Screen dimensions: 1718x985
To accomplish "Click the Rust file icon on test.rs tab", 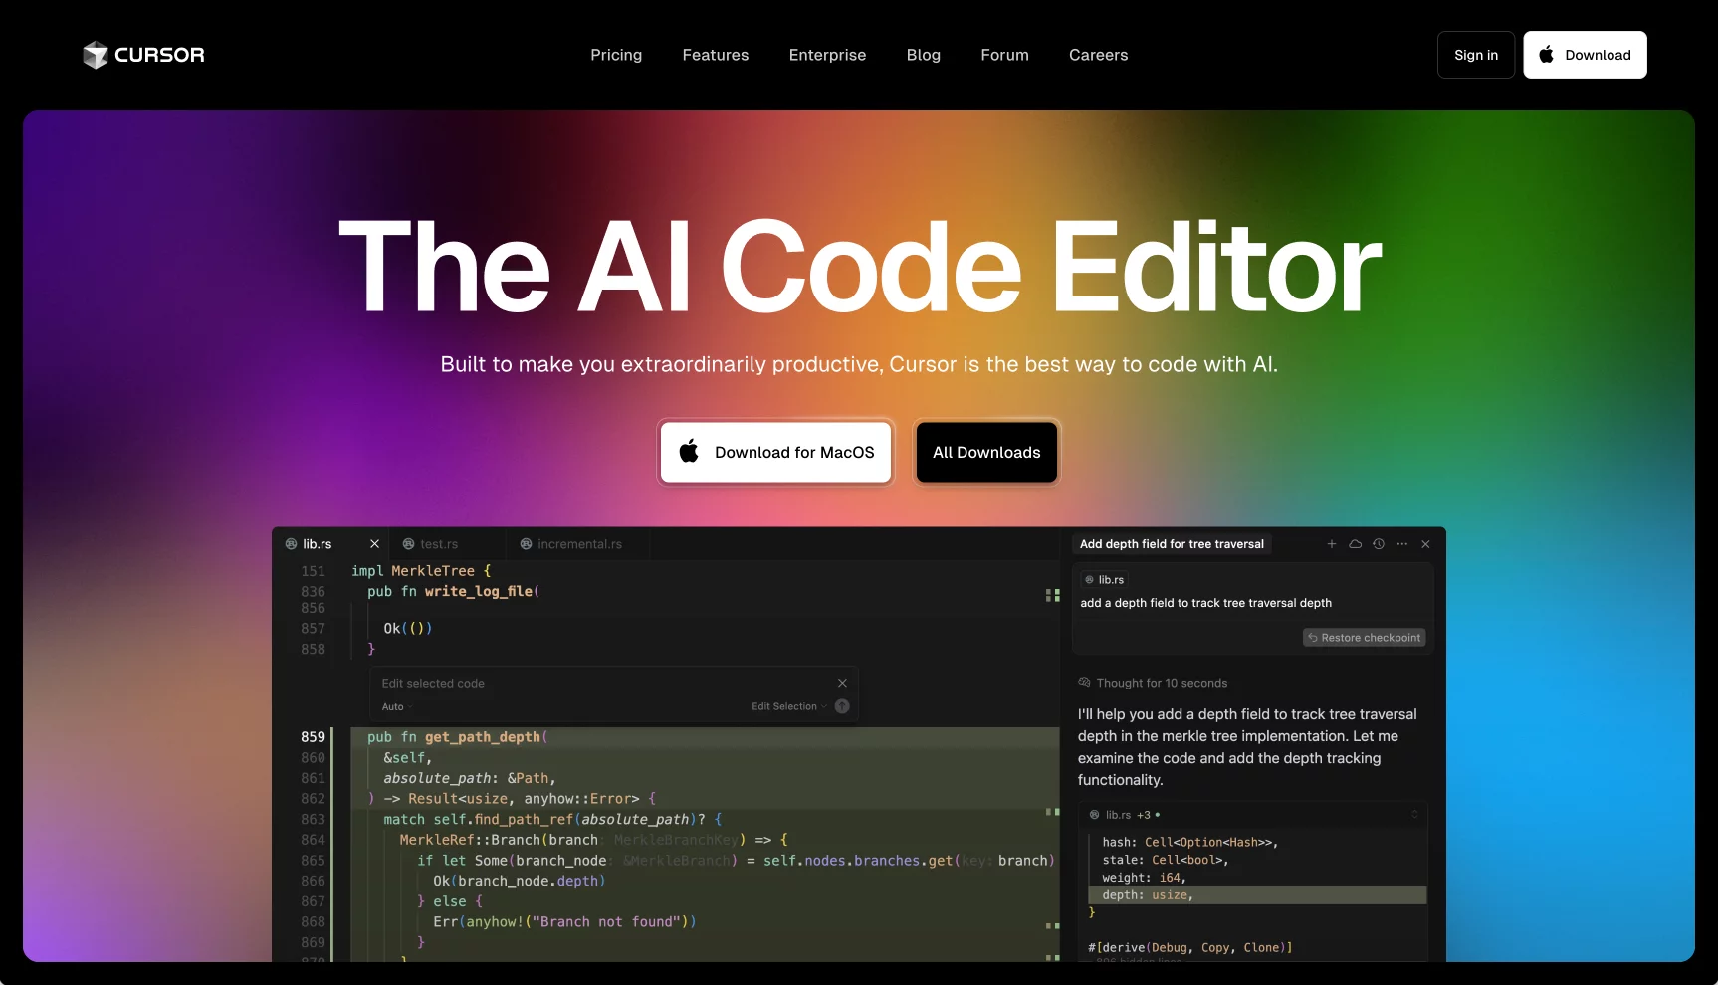I will point(408,544).
